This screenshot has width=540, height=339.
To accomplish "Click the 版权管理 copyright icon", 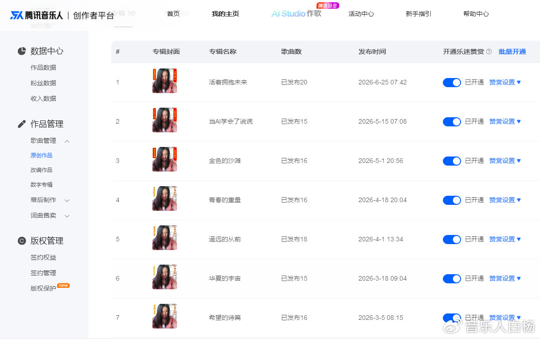I will click(22, 241).
